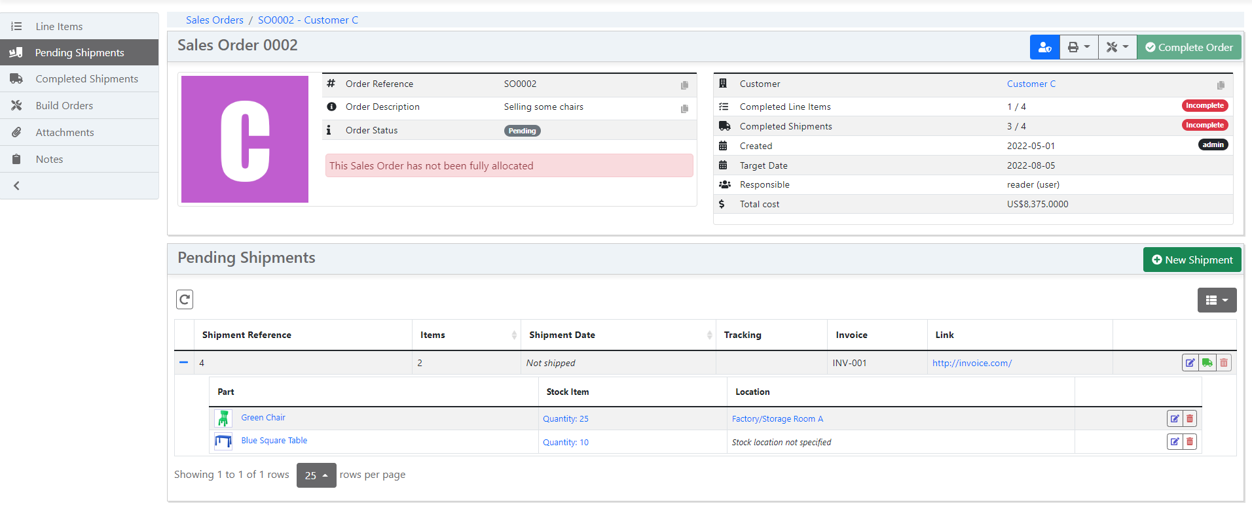Open the print actions dropdown
The image size is (1252, 508).
pyautogui.click(x=1078, y=47)
